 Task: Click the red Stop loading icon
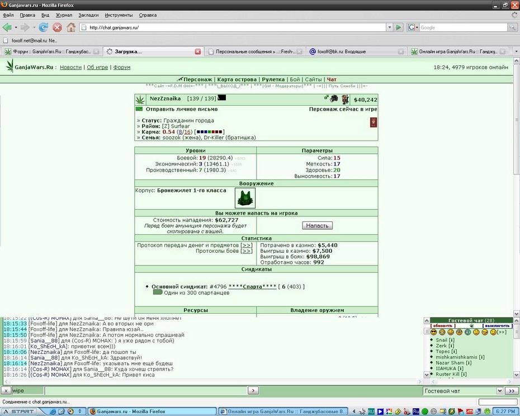(x=58, y=27)
